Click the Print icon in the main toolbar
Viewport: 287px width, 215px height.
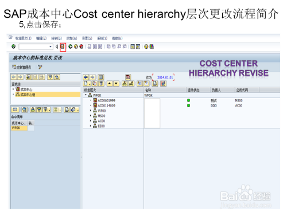[x=90, y=46]
